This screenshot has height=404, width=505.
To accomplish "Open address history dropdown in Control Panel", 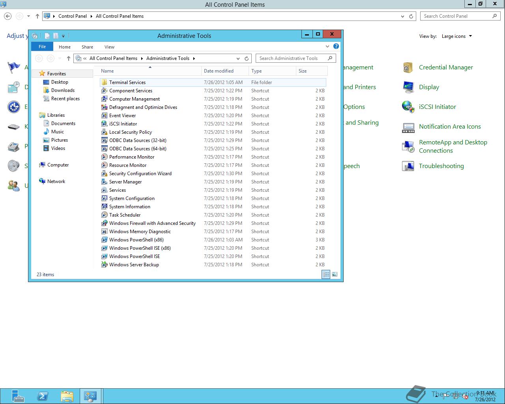I will point(402,16).
